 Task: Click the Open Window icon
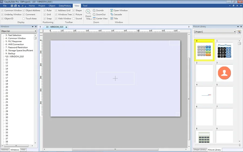coord(112,10)
